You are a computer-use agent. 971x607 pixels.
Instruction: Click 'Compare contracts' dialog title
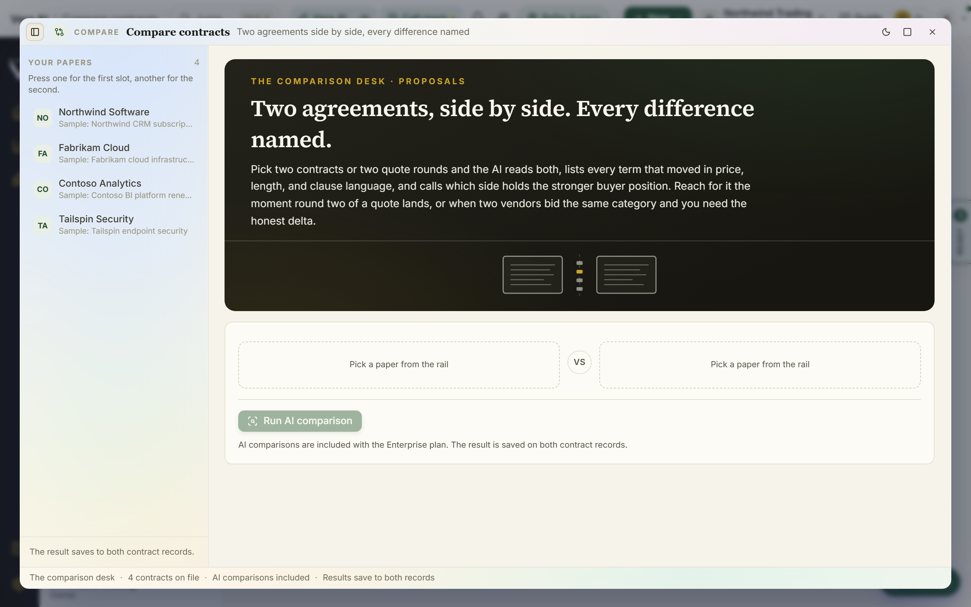[x=178, y=32]
